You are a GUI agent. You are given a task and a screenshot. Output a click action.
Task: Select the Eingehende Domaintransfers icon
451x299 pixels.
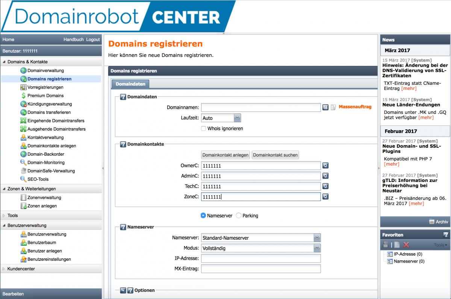pyautogui.click(x=23, y=121)
